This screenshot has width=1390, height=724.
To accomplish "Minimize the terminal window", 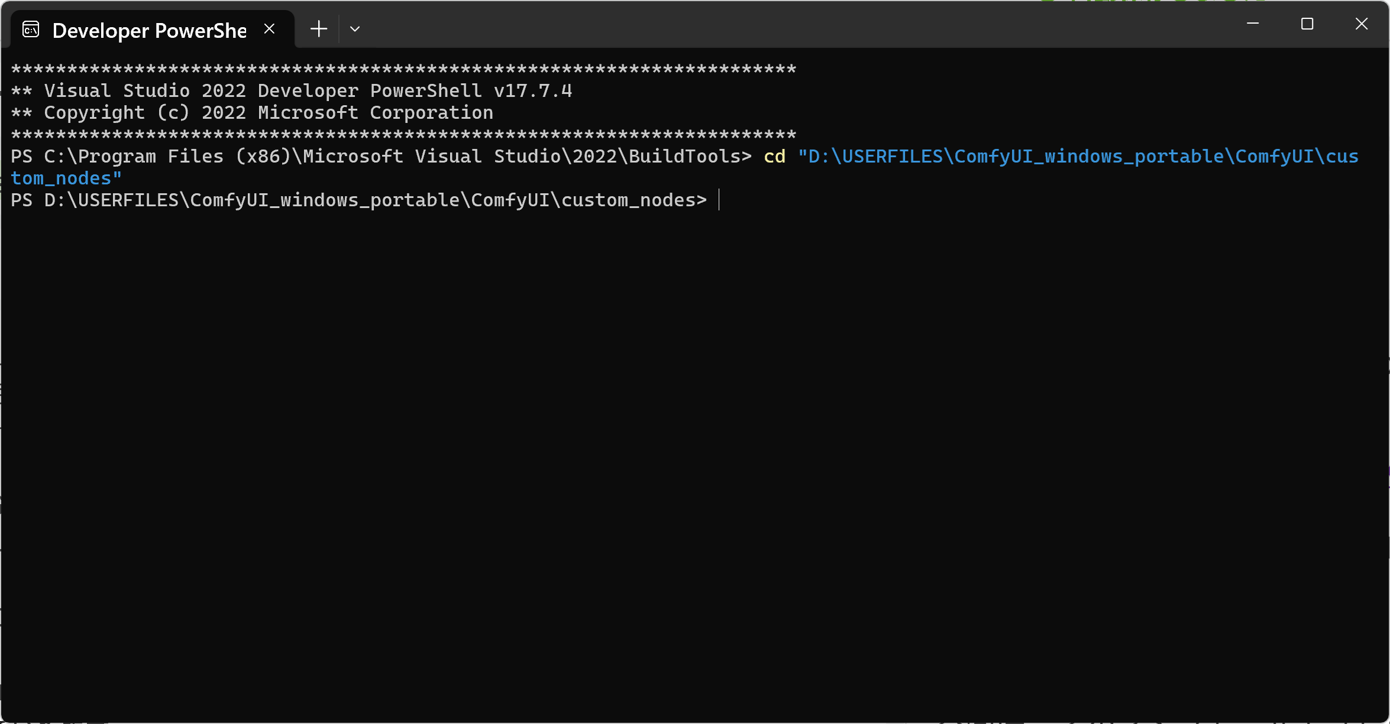I will point(1253,24).
